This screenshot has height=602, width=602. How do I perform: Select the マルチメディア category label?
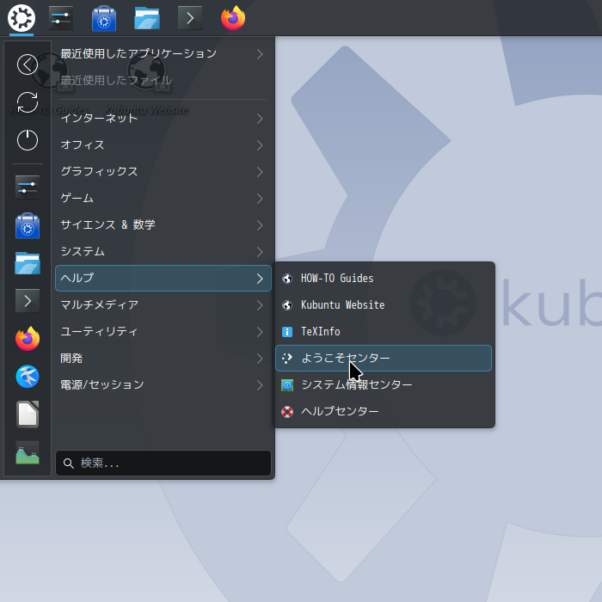pyautogui.click(x=100, y=304)
